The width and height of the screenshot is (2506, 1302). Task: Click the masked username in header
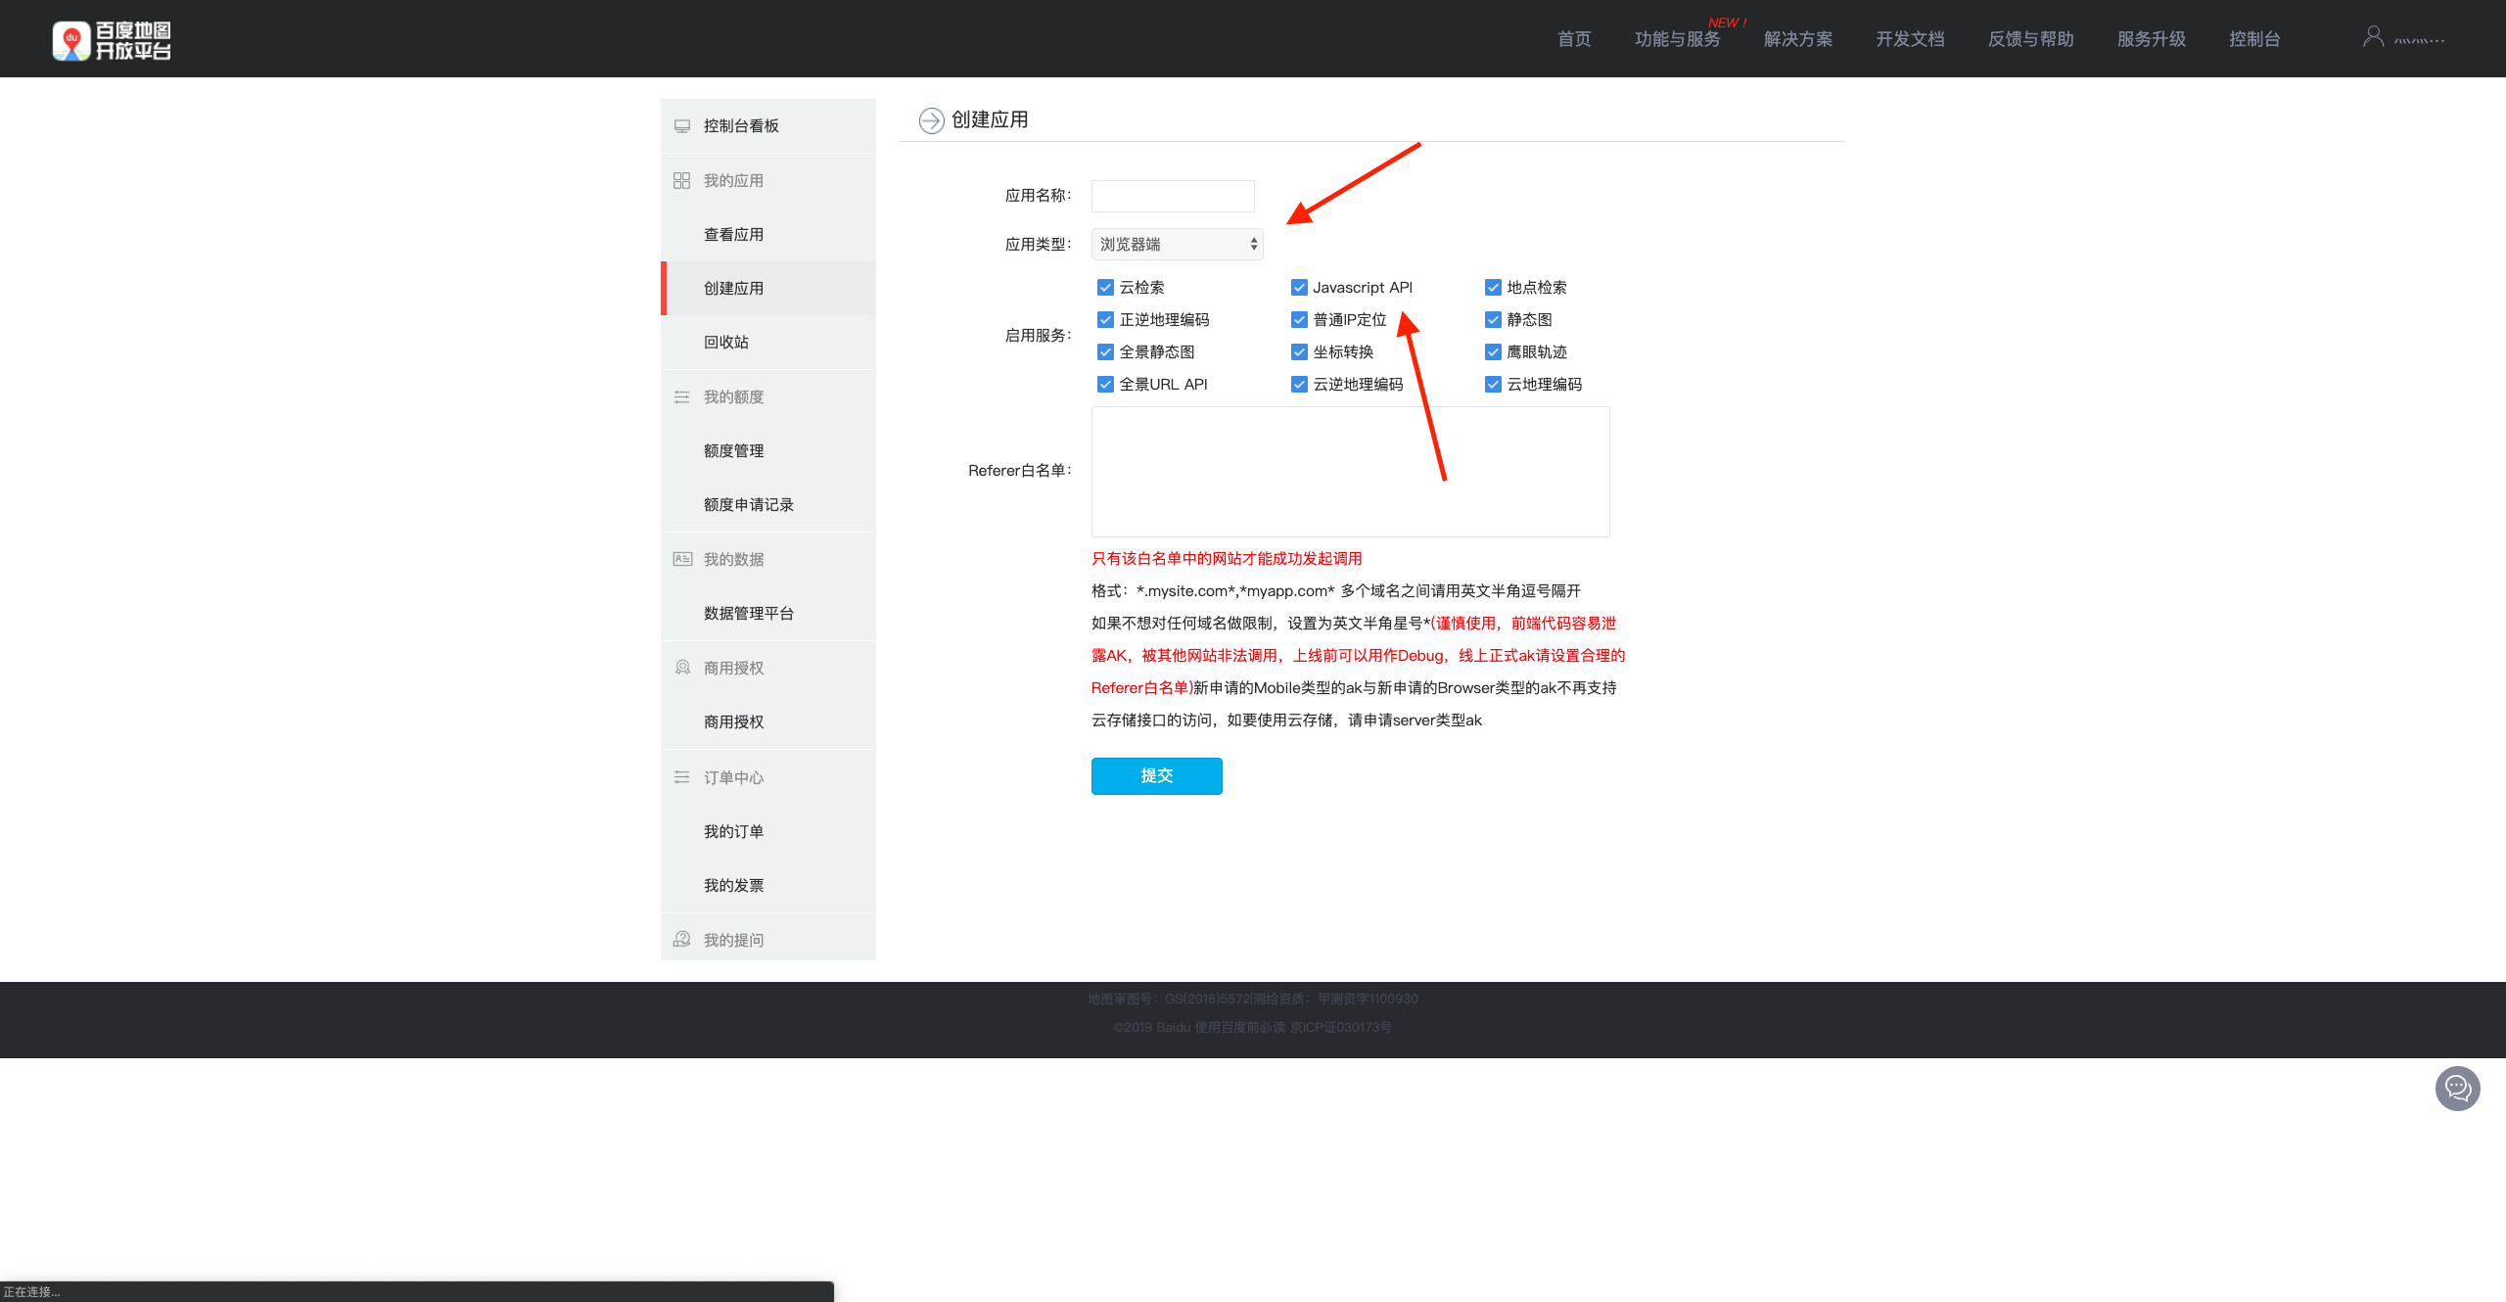(2419, 40)
